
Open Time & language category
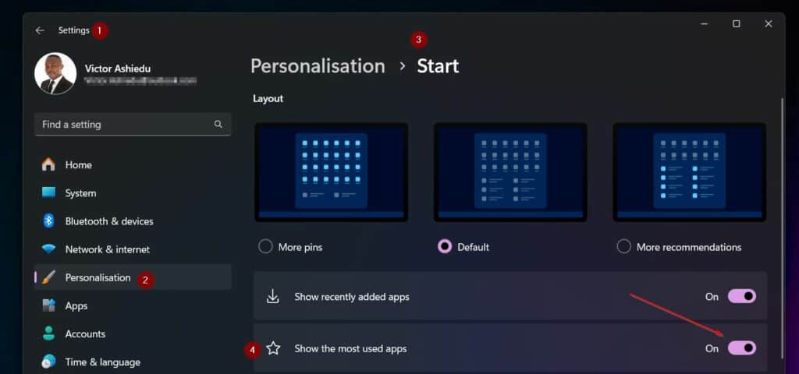(x=133, y=362)
